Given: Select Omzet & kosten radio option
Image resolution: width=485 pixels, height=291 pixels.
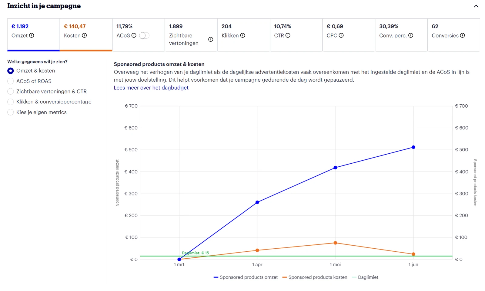Looking at the screenshot, I should pos(11,71).
